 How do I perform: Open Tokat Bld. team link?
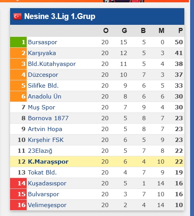42,173
